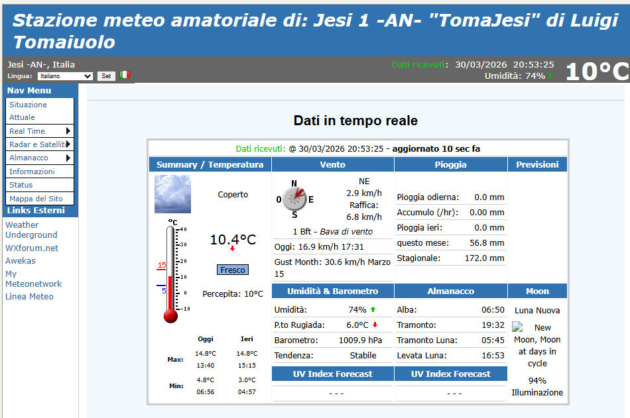This screenshot has height=418, width=630.
Task: Click the red dew point down arrow
Action: tap(375, 325)
